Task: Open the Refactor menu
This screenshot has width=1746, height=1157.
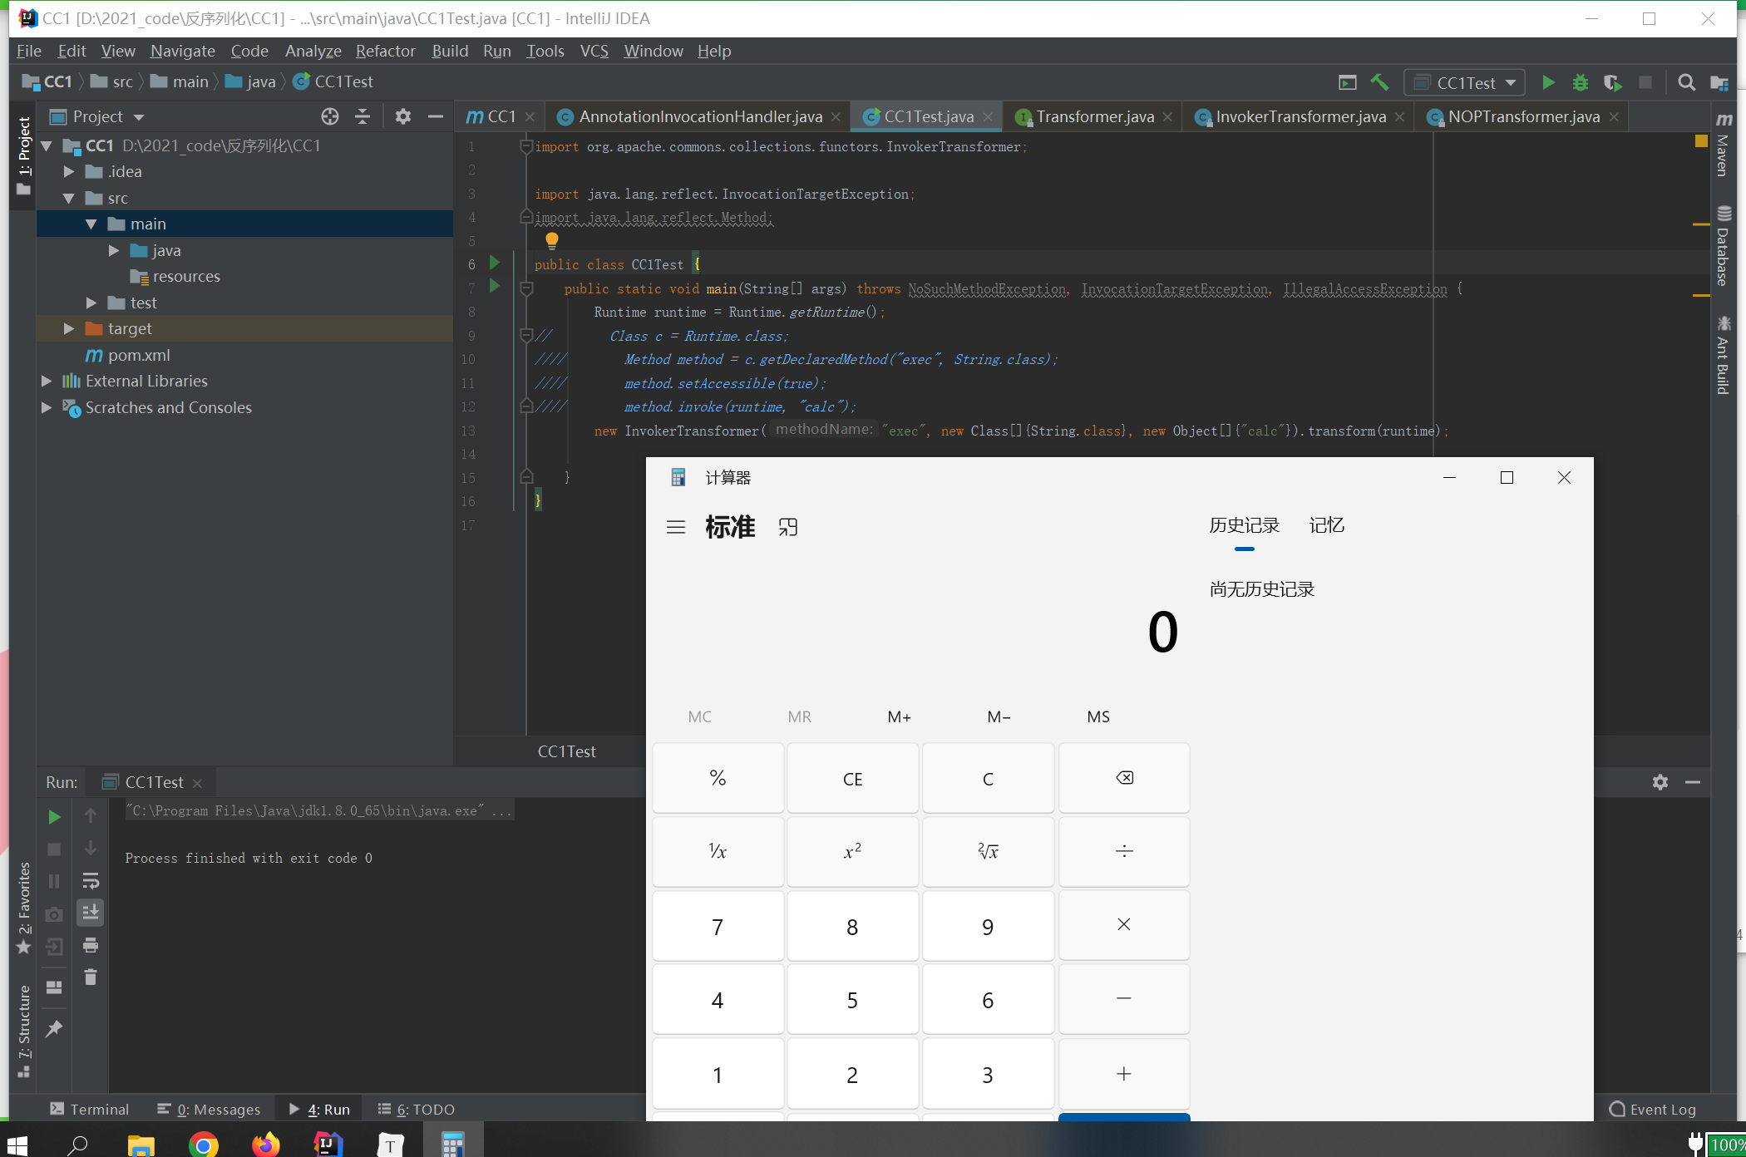Action: 385,52
